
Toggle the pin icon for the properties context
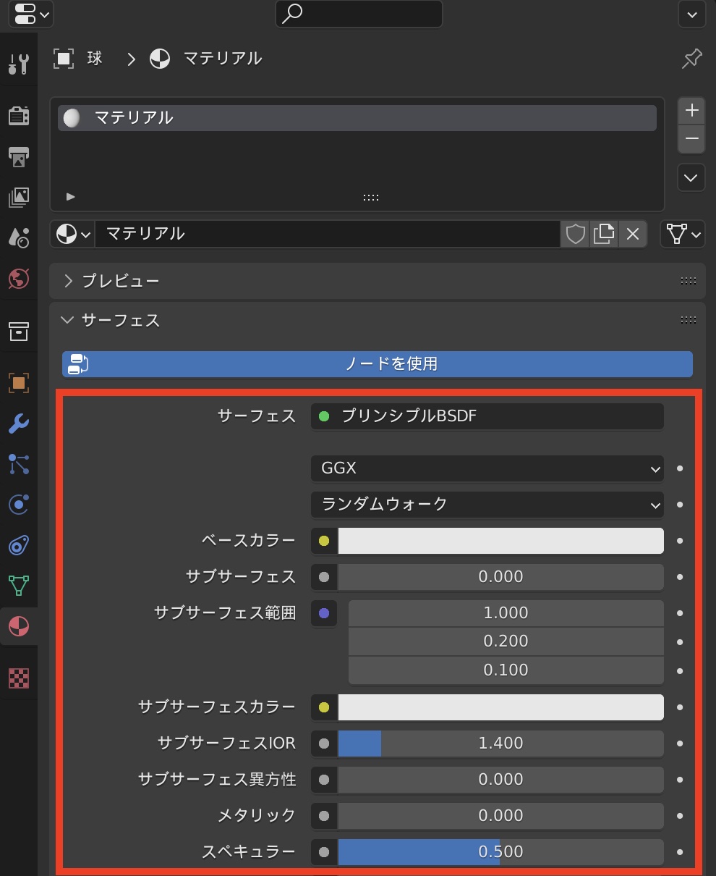tap(691, 59)
